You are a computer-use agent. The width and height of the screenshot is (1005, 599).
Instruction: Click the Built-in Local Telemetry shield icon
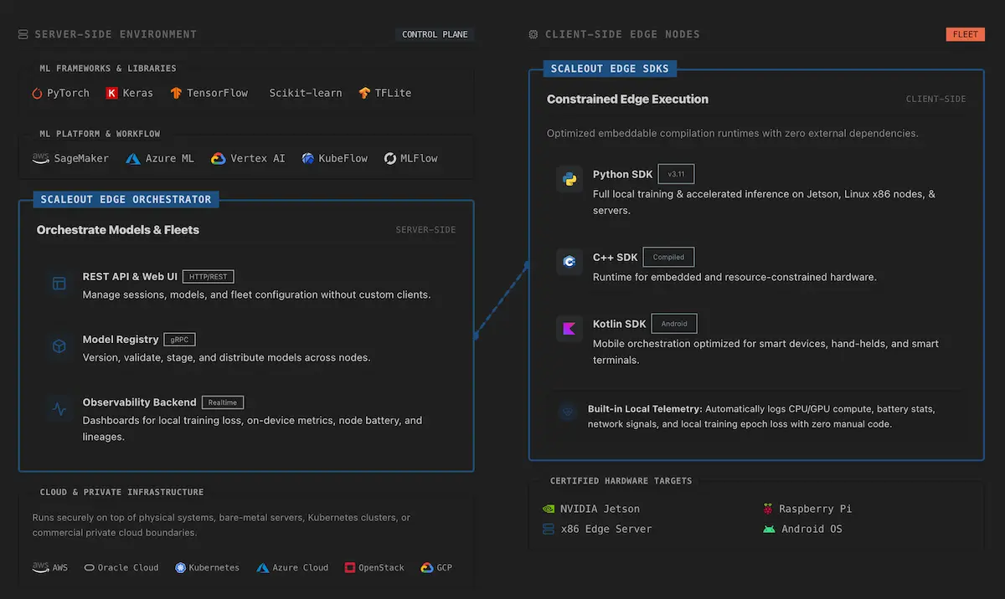pyautogui.click(x=569, y=412)
